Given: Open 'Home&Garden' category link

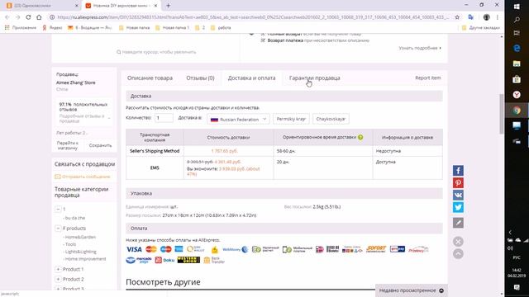Looking at the screenshot, I should [80, 237].
